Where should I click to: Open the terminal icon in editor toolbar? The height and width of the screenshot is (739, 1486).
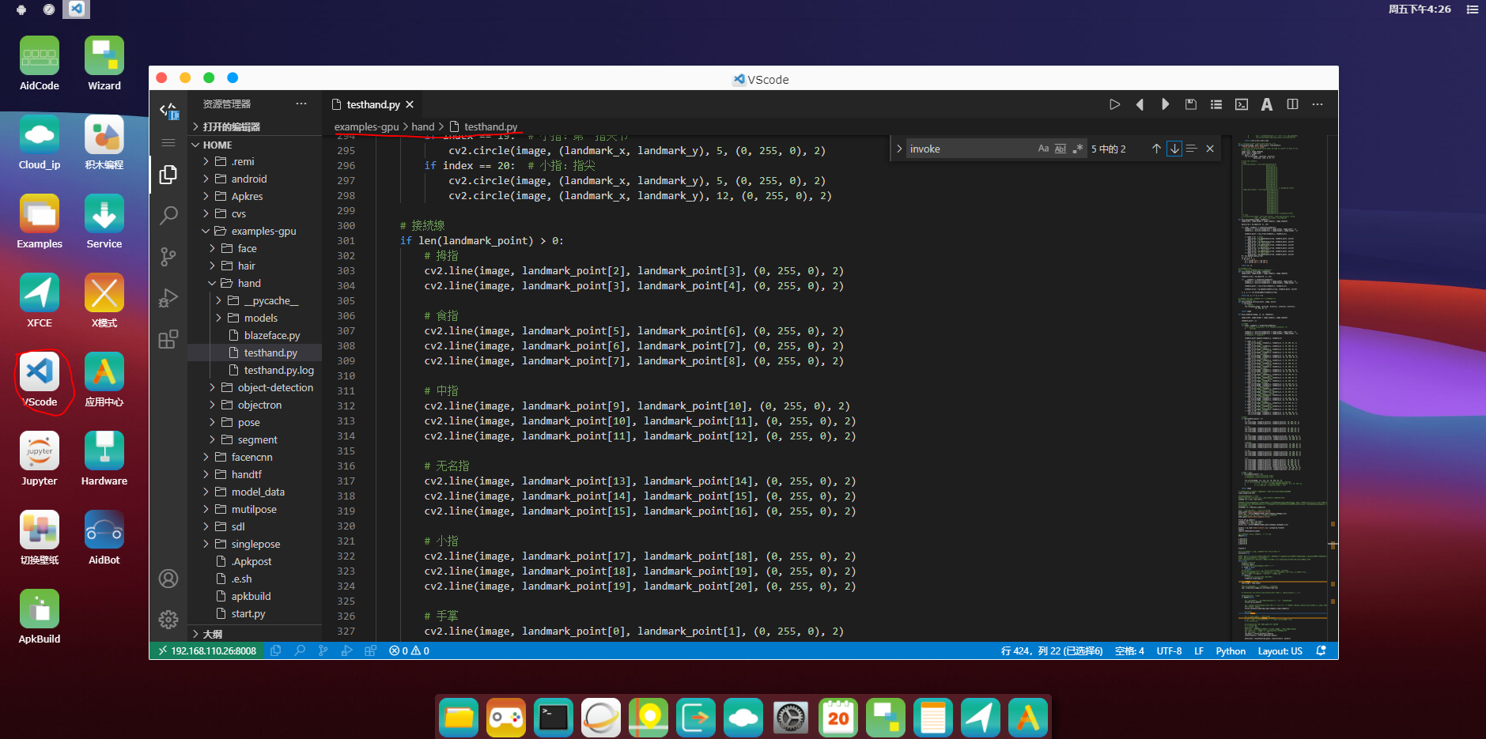pos(1242,104)
